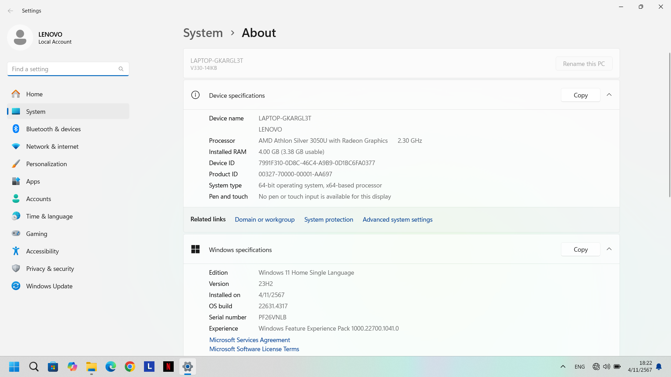The height and width of the screenshot is (377, 671).
Task: Select Bluetooth & devices category
Action: pos(68,129)
